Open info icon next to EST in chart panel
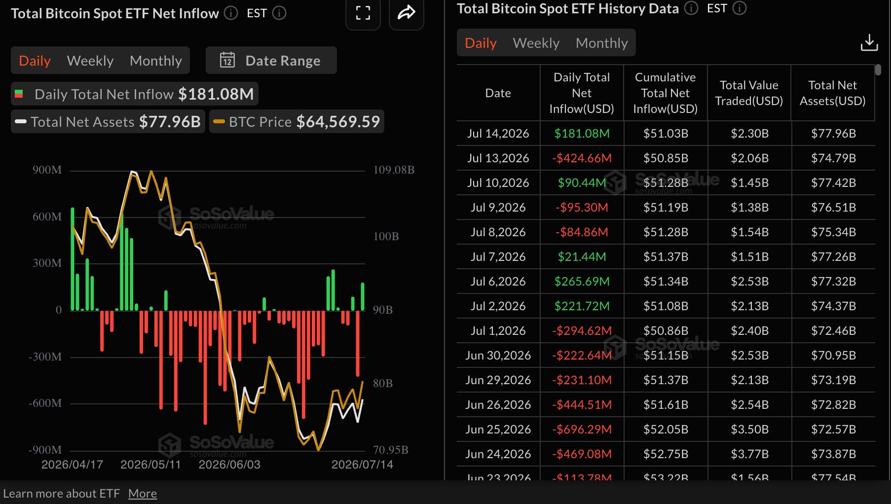The image size is (891, 504). [279, 13]
